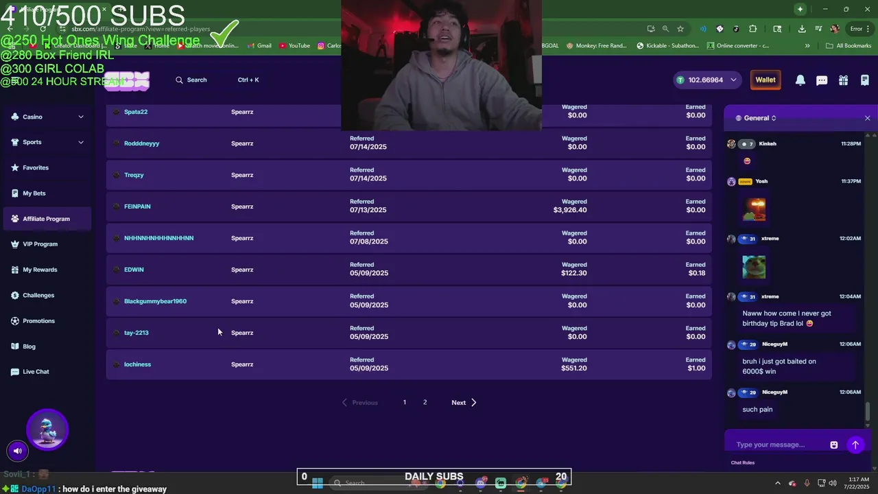Click the duck mascot avatar
The height and width of the screenshot is (494, 878).
[x=47, y=430]
